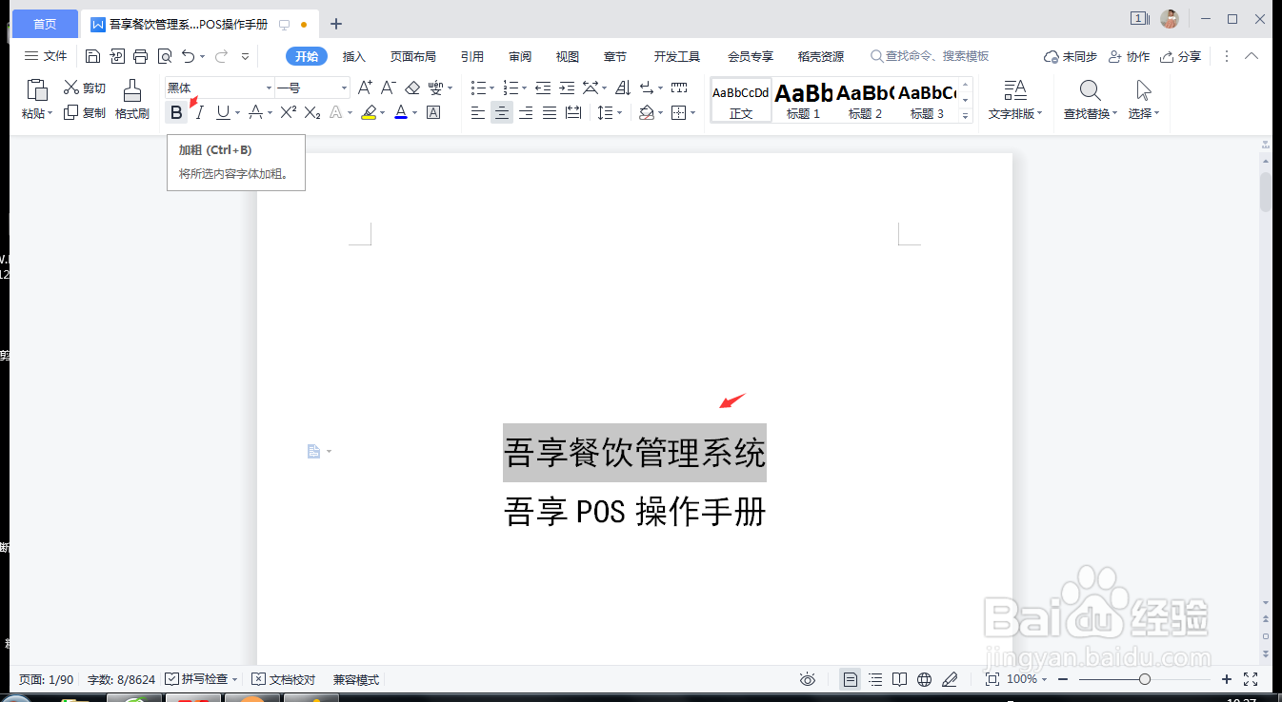This screenshot has width=1282, height=702.
Task: Click the clear formatting eraser icon
Action: (412, 88)
